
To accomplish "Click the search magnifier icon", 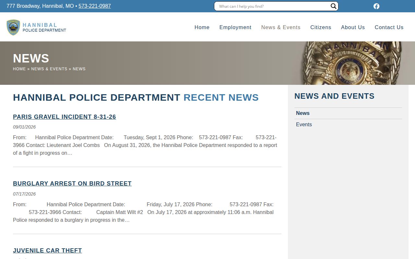I will click(333, 6).
